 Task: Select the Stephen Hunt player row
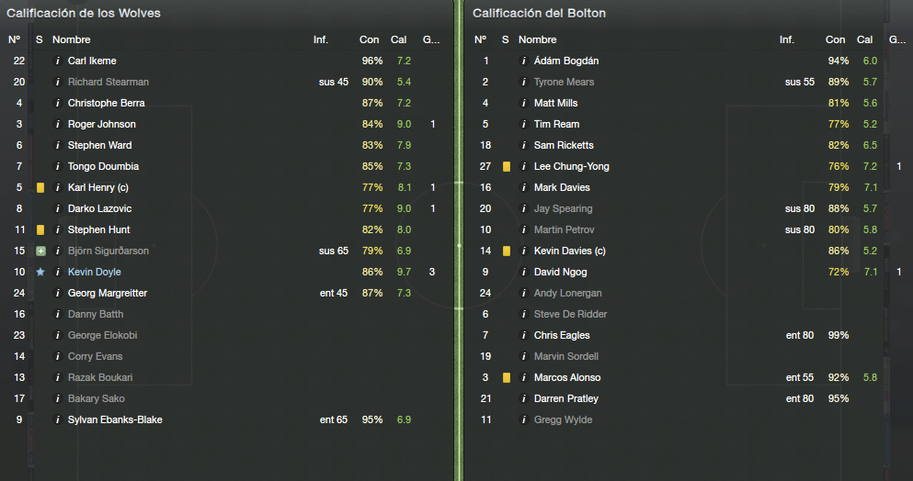coord(226,229)
